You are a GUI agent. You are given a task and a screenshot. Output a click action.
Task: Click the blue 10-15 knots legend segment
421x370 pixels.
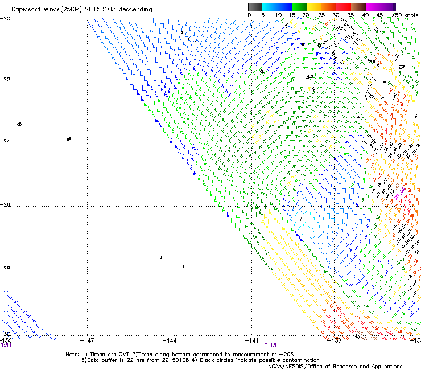point(284,7)
